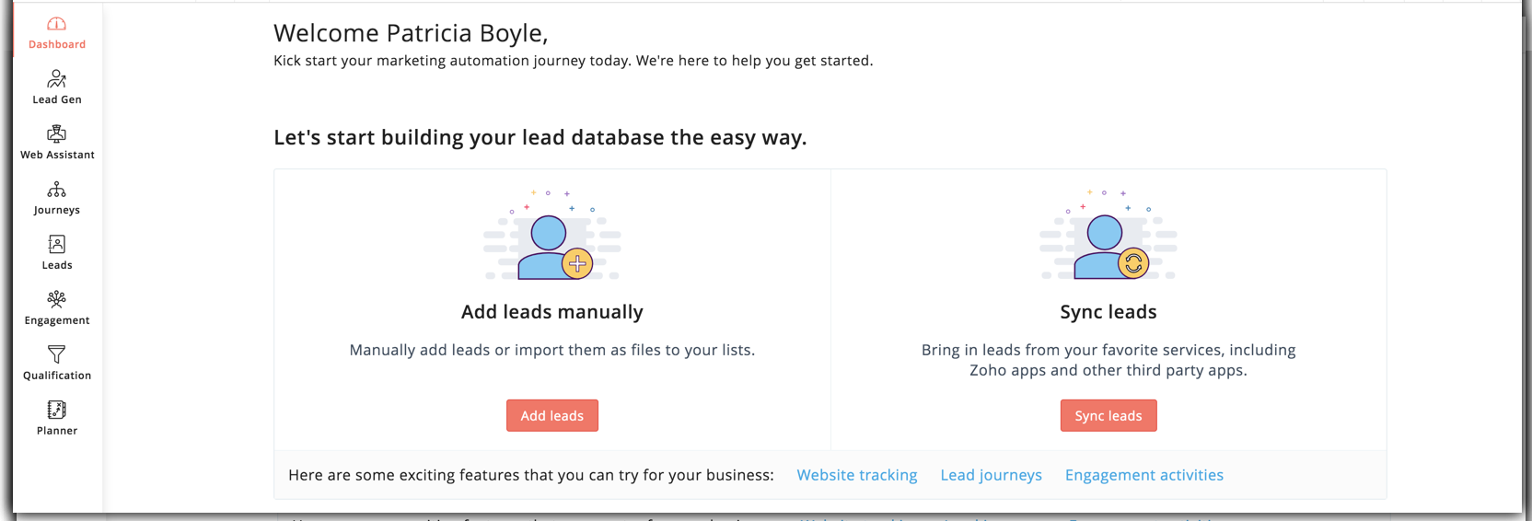Open the Leads icon in sidebar
1532x521 pixels.
[56, 245]
